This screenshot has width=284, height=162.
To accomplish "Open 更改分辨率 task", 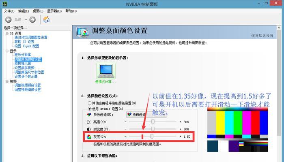I will [23, 55].
